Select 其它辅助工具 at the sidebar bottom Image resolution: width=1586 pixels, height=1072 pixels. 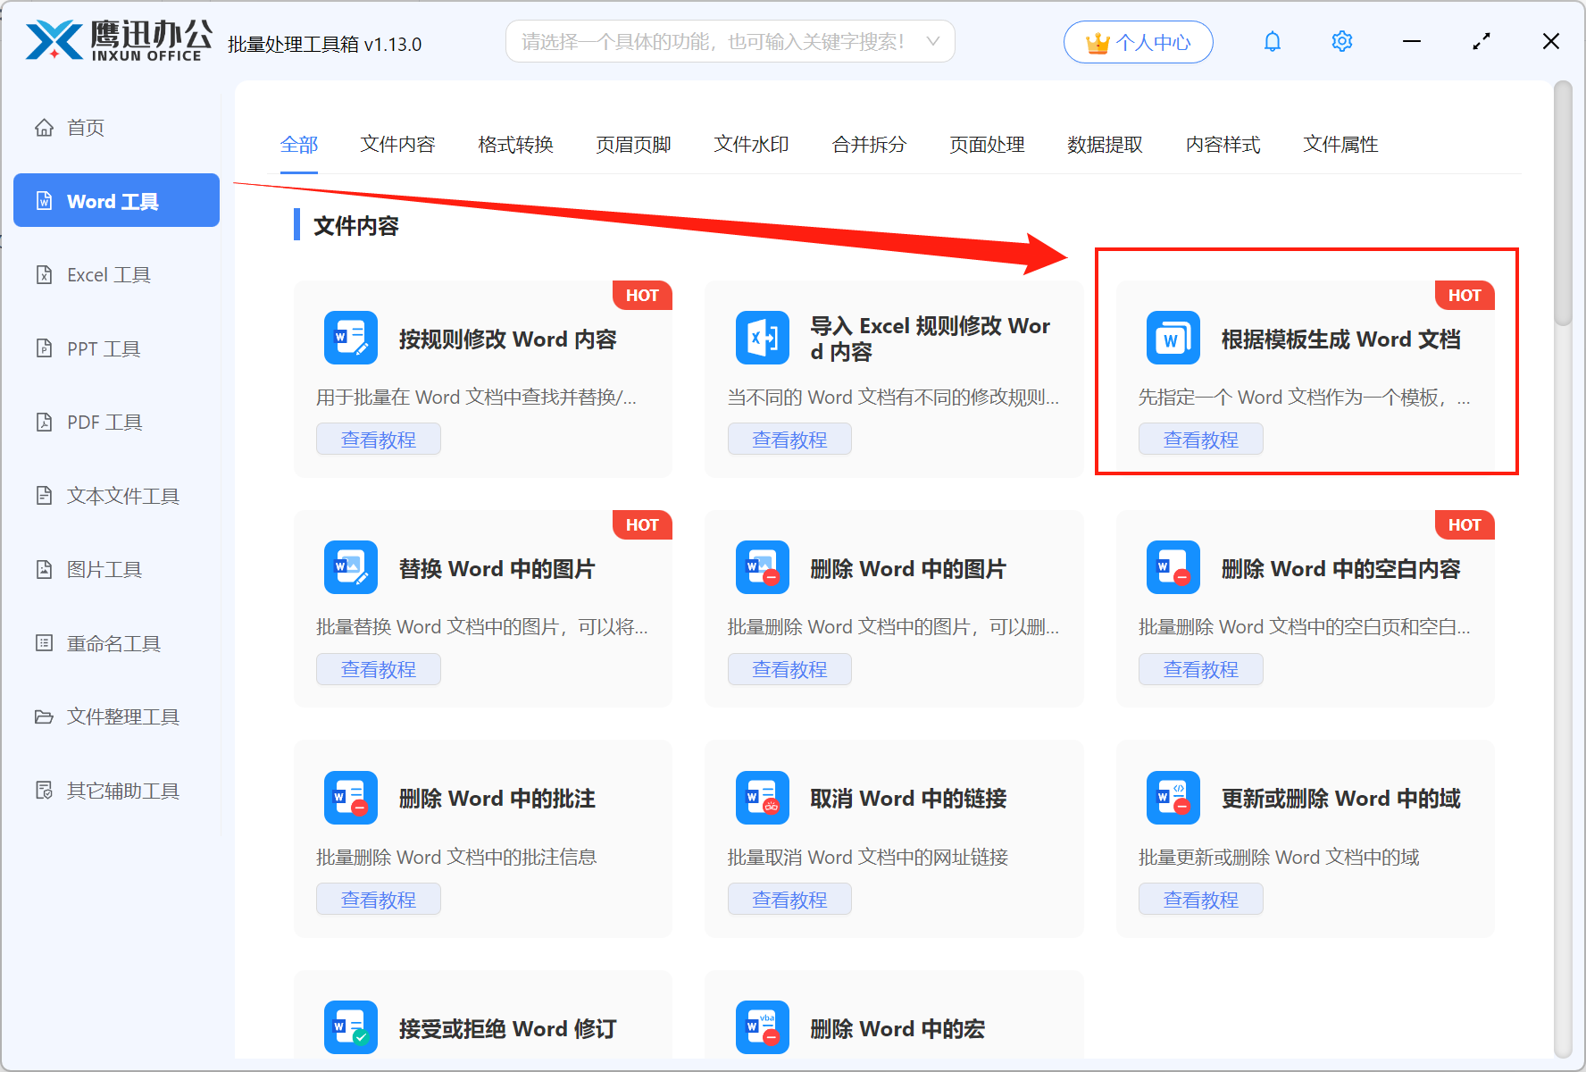click(x=123, y=791)
